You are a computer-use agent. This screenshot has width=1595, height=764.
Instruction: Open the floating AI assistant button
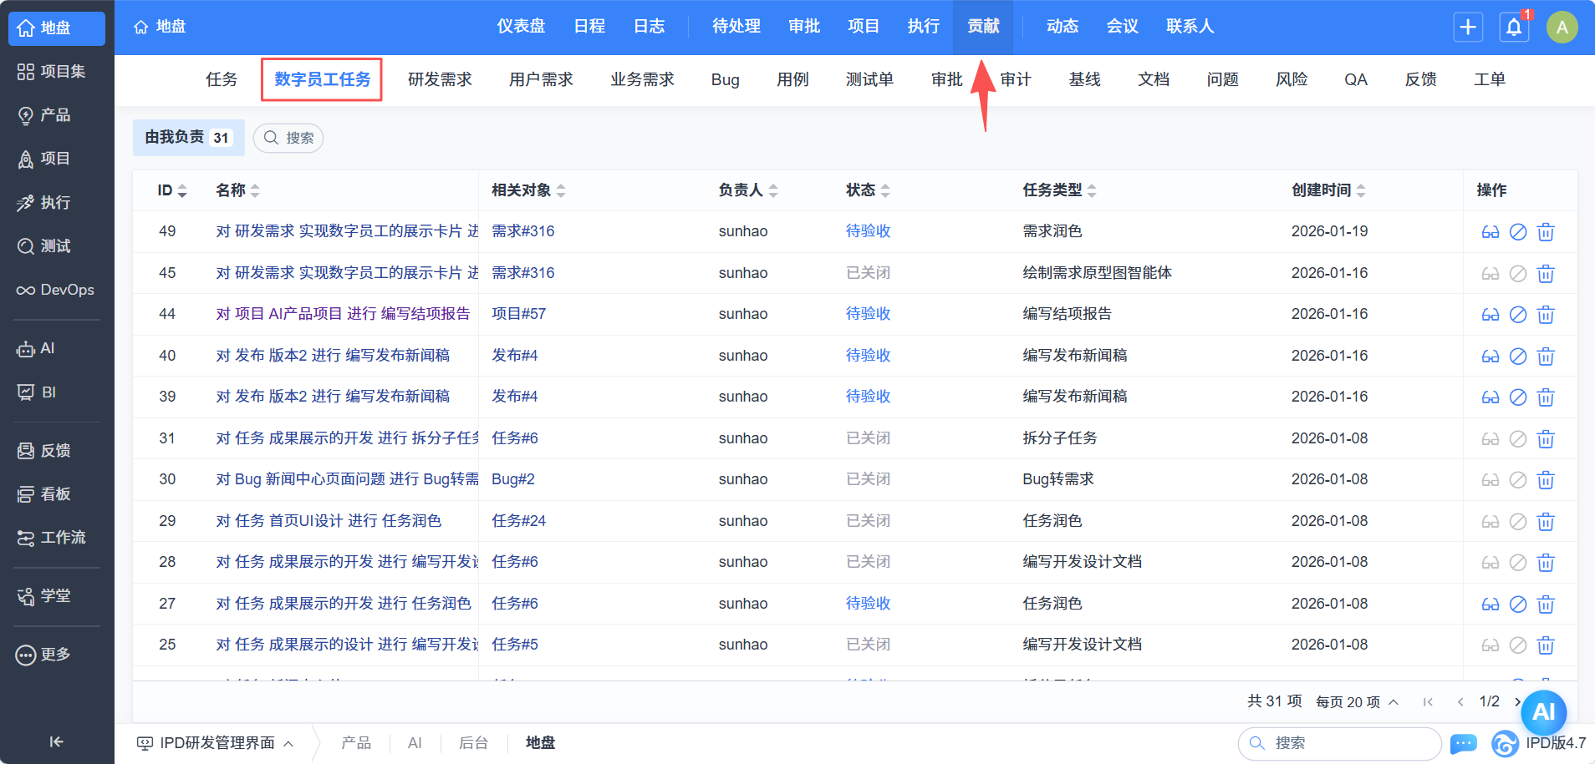[x=1543, y=711]
